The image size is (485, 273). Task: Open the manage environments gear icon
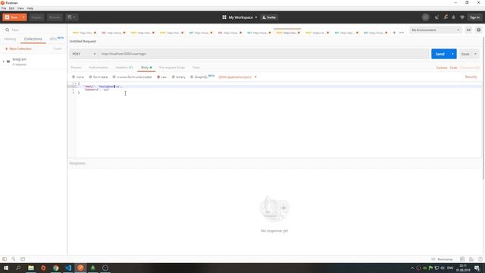click(x=478, y=30)
